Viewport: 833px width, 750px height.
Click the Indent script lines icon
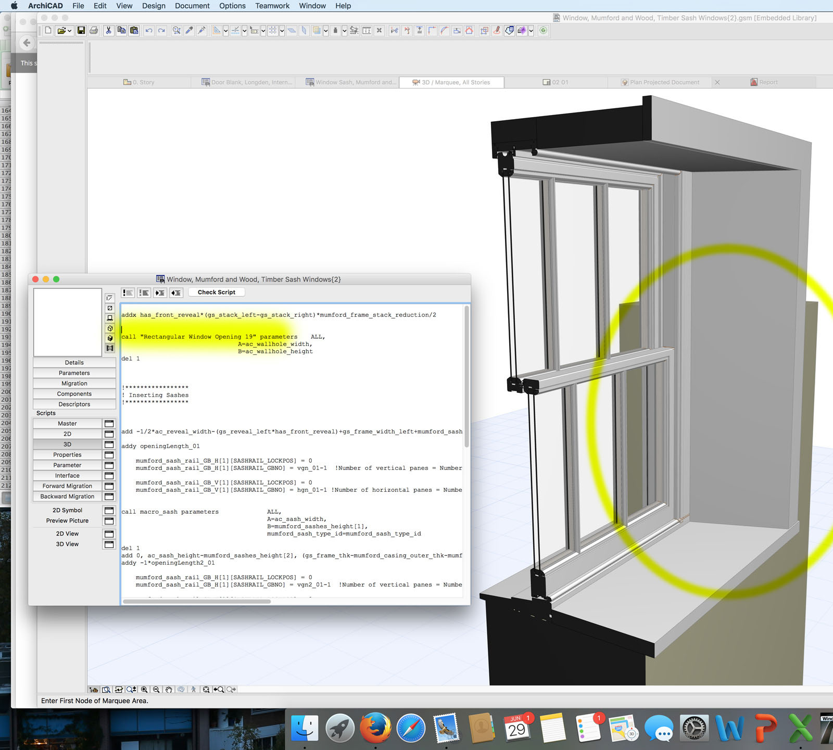click(160, 293)
